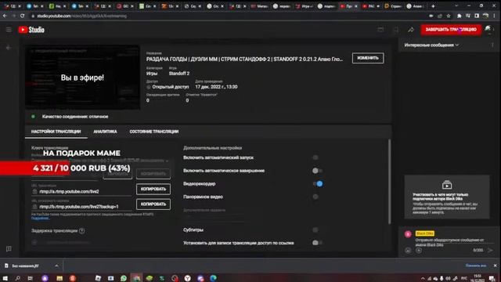
Task: Show hidden system tray icons
Action: [x=423, y=279]
